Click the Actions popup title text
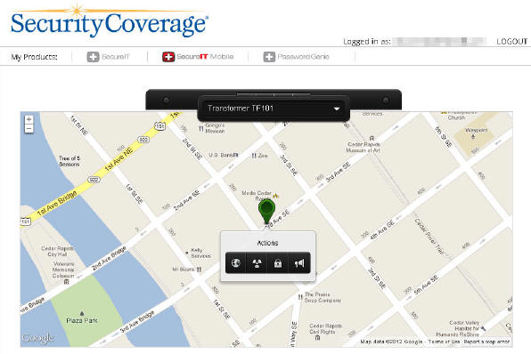The image size is (531, 354). (x=267, y=243)
